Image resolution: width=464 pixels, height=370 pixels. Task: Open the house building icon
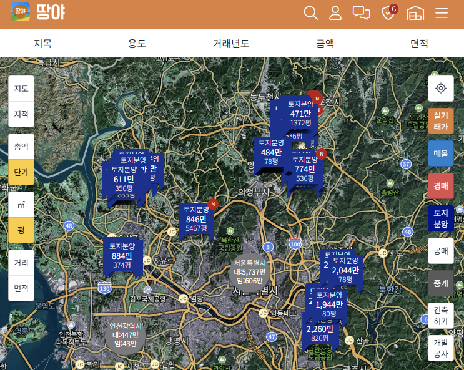pyautogui.click(x=415, y=13)
